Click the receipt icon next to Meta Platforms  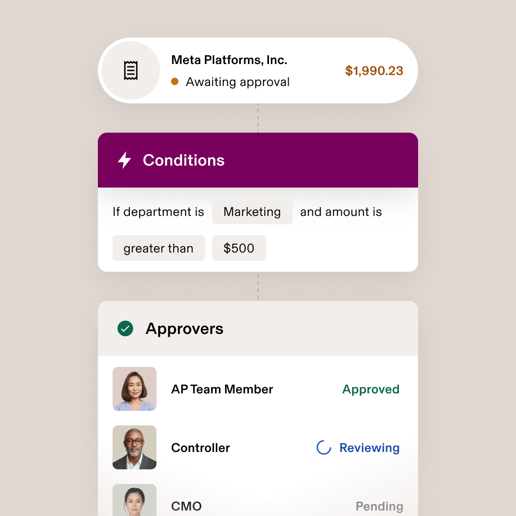131,70
